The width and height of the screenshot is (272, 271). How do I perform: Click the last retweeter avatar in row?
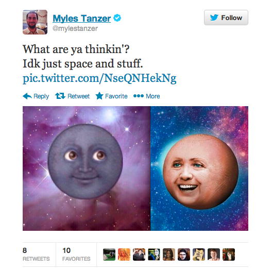(229, 255)
